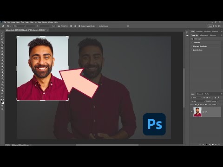This screenshot has width=223, height=167.
Task: Toggle lock position icon
Action: [x=201, y=105]
